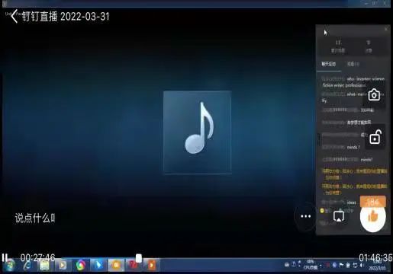
Task: Open Internet Explorer from the taskbar
Action: coord(27,266)
